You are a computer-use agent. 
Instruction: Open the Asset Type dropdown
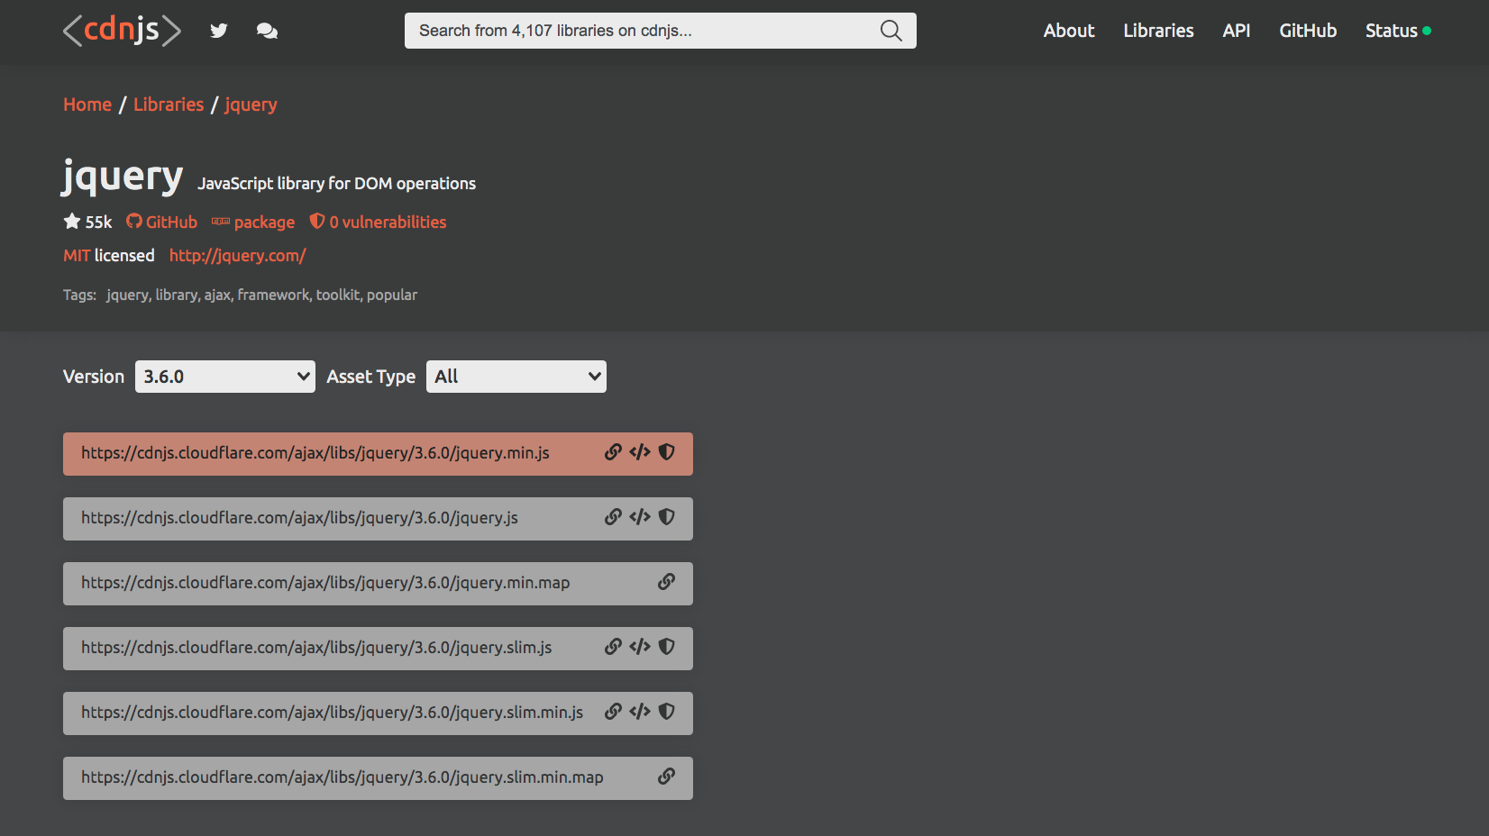coord(516,377)
